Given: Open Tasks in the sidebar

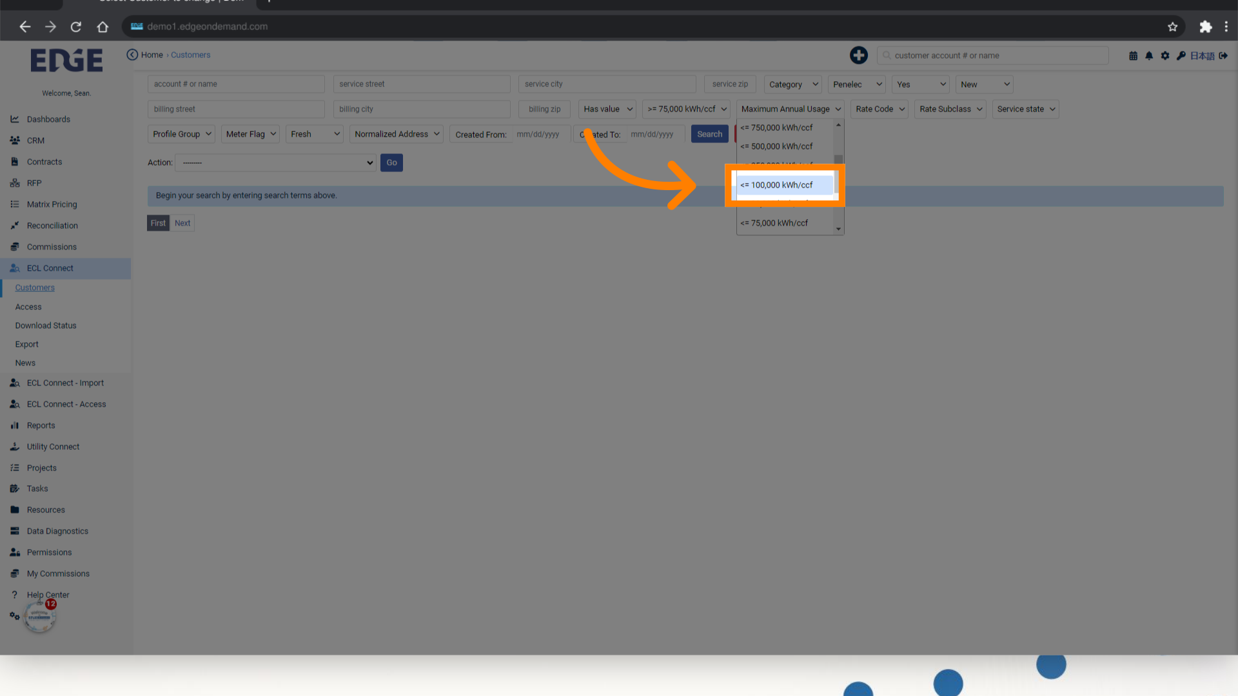Looking at the screenshot, I should coord(37,488).
